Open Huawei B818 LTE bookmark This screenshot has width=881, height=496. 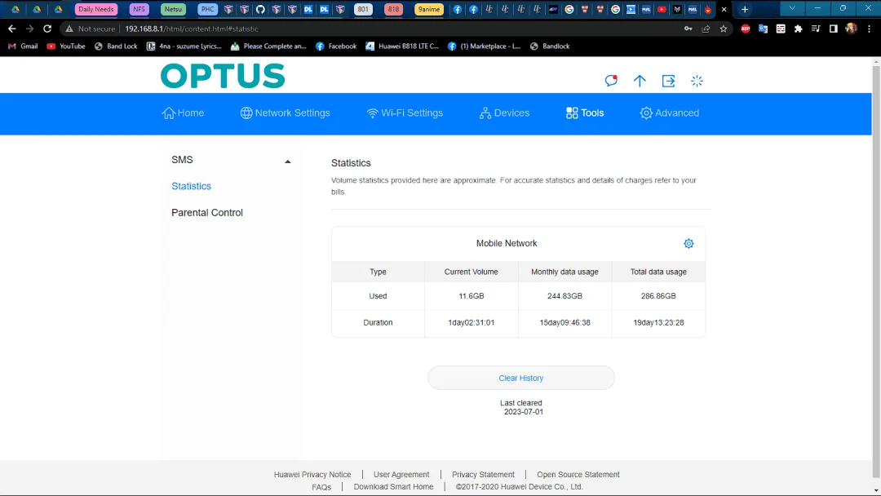click(402, 46)
